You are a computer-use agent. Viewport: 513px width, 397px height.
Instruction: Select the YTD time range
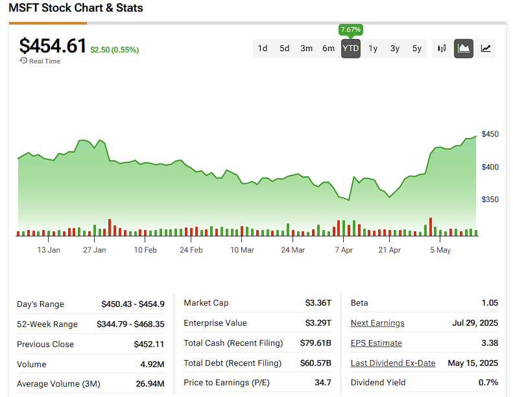351,49
